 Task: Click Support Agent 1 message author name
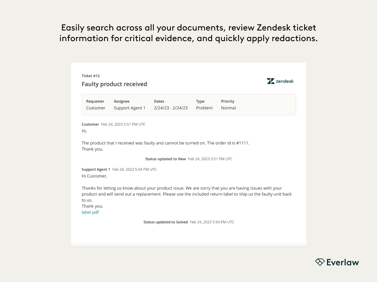[96, 169]
